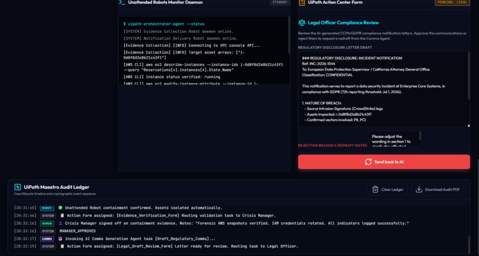Image resolution: width=479 pixels, height=256 pixels.
Task: Click Send back to AI button
Action: click(384, 162)
